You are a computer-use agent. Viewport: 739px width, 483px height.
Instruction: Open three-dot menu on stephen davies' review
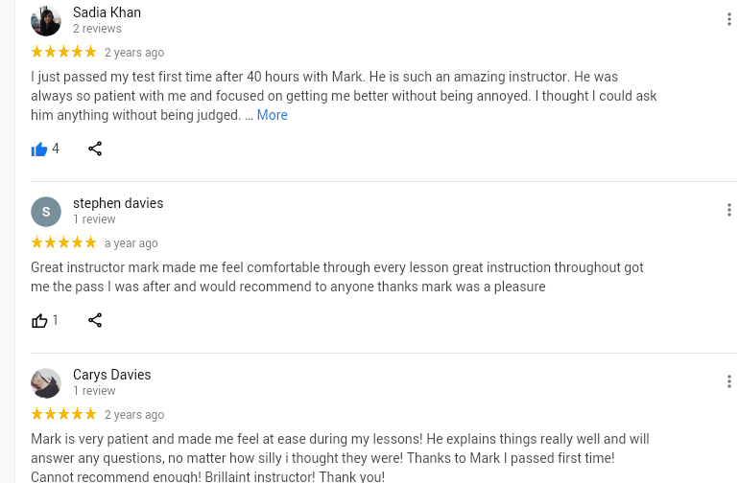pos(729,210)
